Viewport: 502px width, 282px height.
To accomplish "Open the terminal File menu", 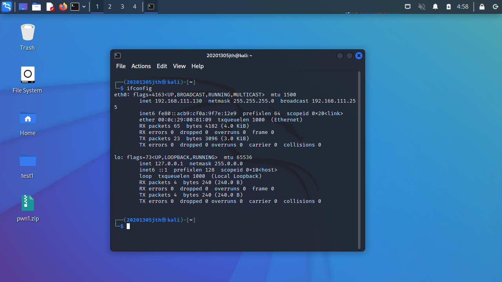I will click(x=121, y=66).
